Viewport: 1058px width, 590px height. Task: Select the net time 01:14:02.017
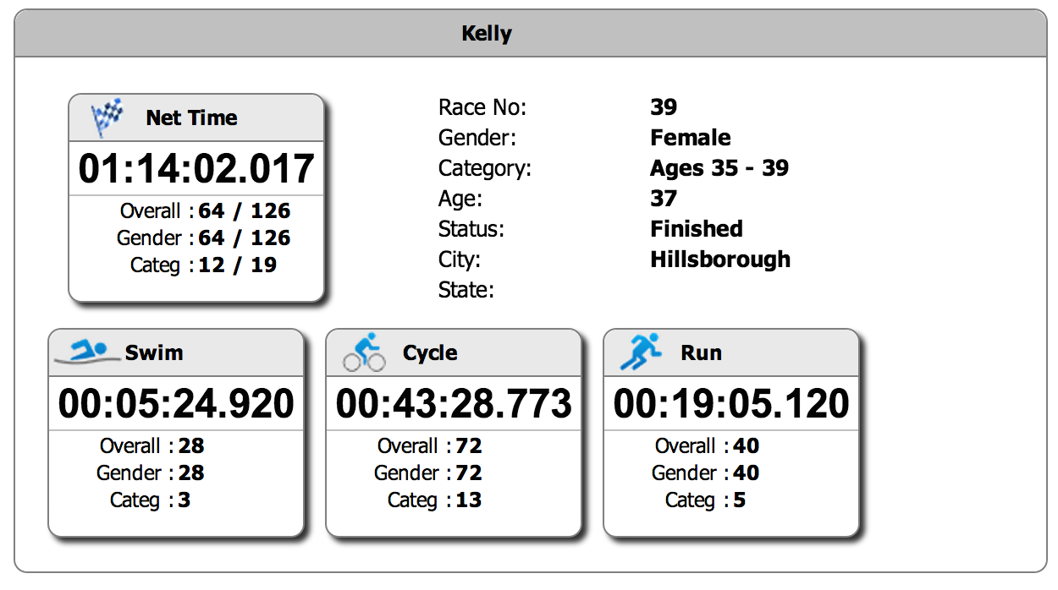196,168
